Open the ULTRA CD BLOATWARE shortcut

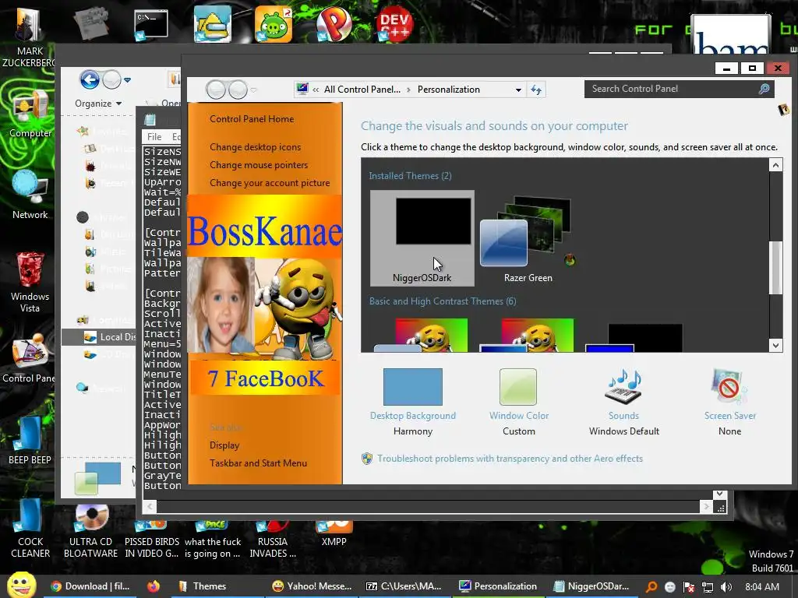point(90,531)
